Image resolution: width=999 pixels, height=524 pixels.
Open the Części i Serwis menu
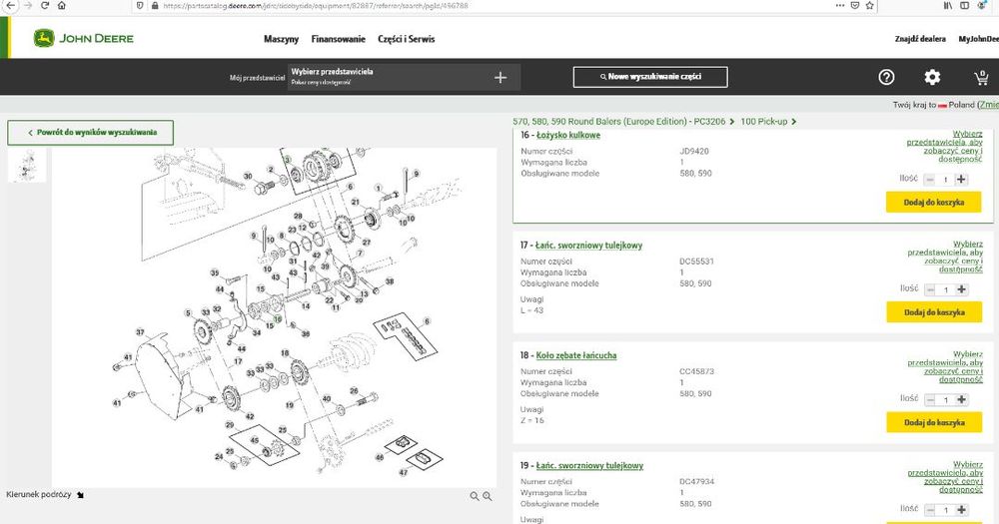(x=407, y=39)
